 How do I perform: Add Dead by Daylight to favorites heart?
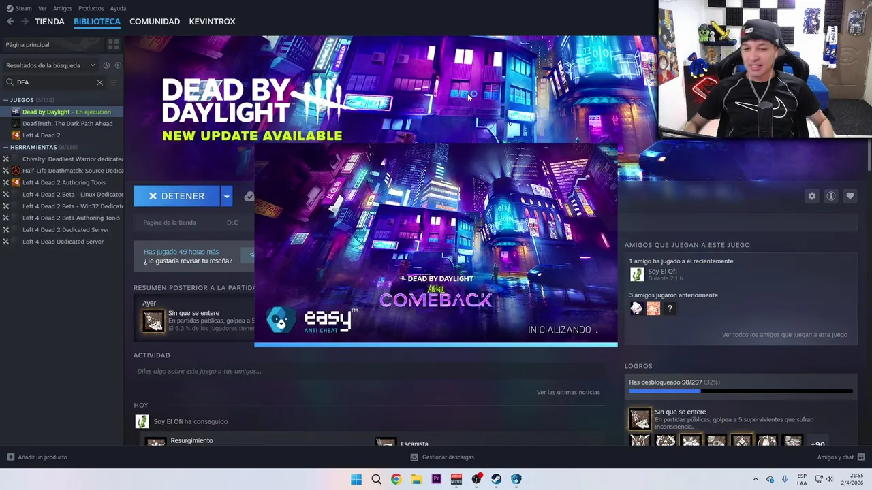pos(850,196)
